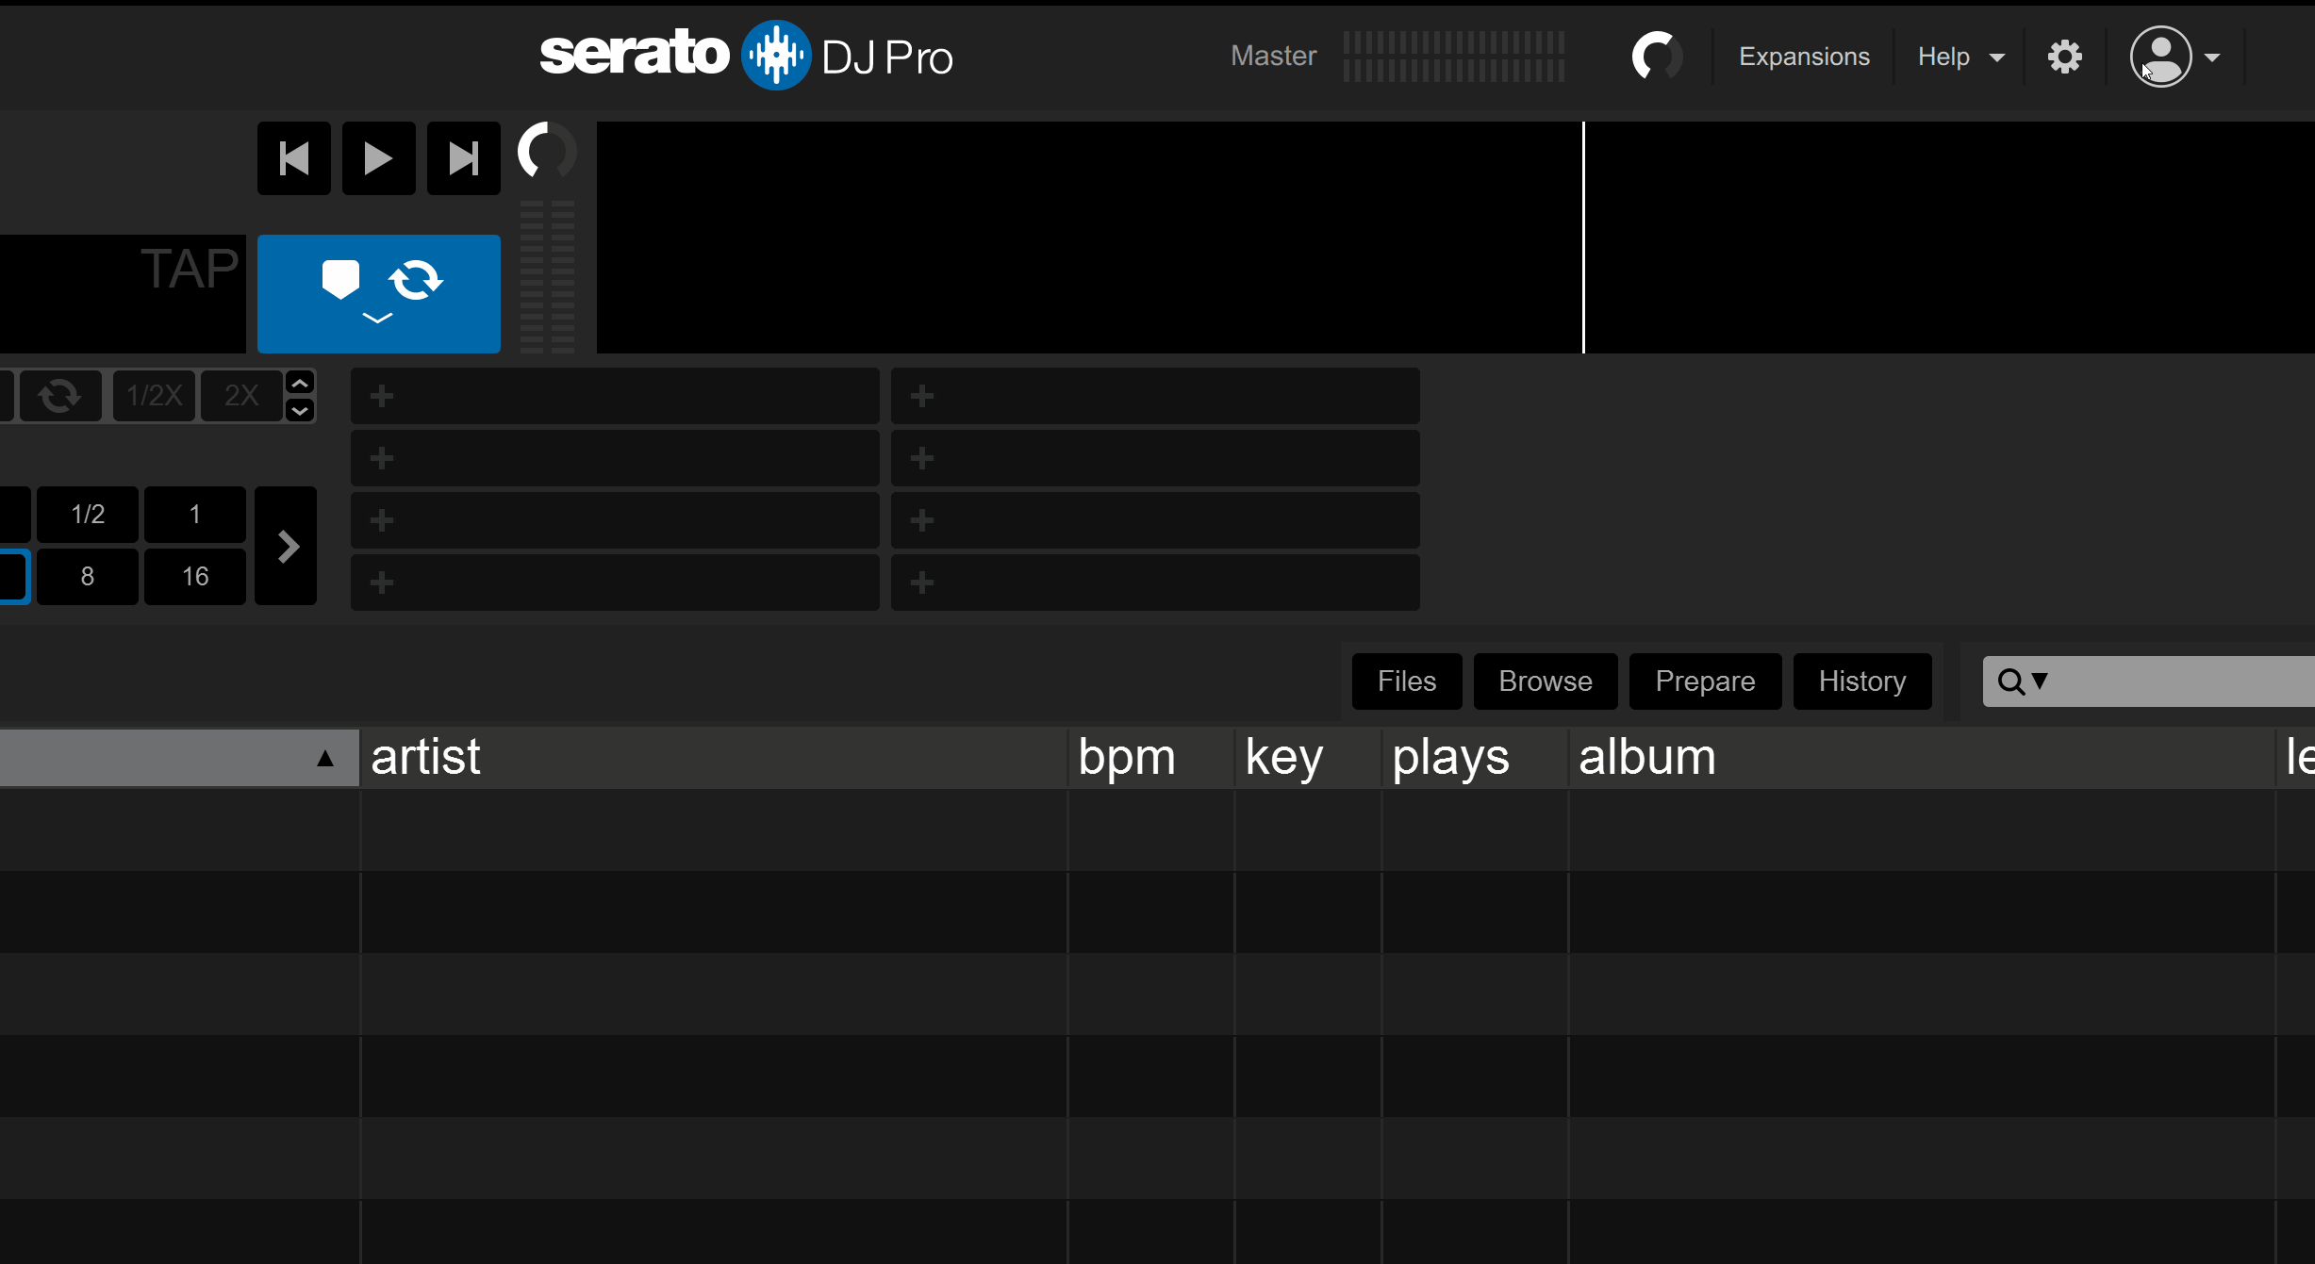Click the user profile icon

2160,57
